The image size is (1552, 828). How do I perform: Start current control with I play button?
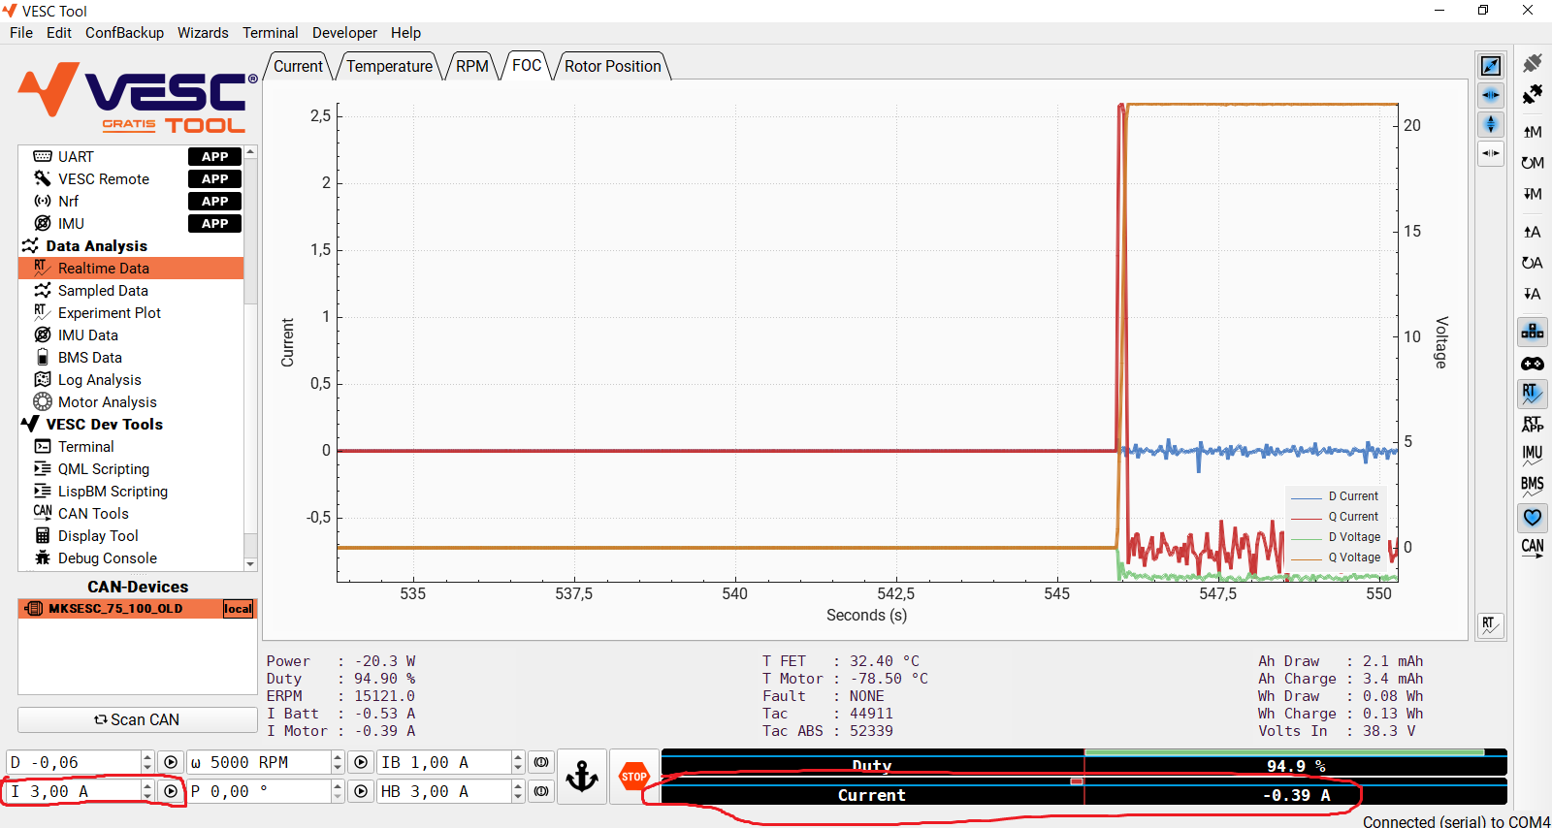(x=171, y=791)
